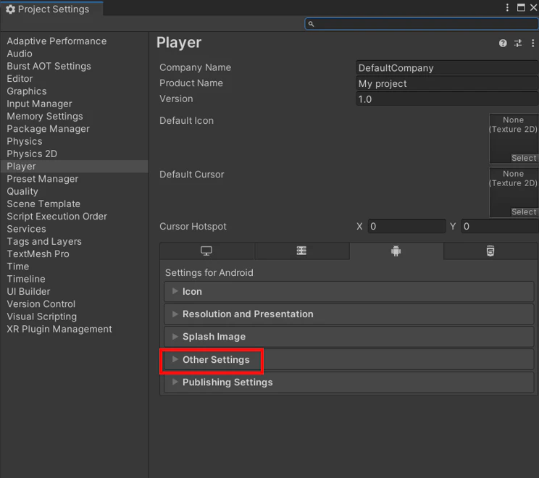Click the Company Name field
The height and width of the screenshot is (478, 539).
tap(447, 67)
